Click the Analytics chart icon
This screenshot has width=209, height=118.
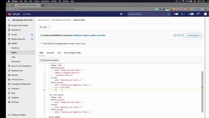pyautogui.click(x=9, y=88)
